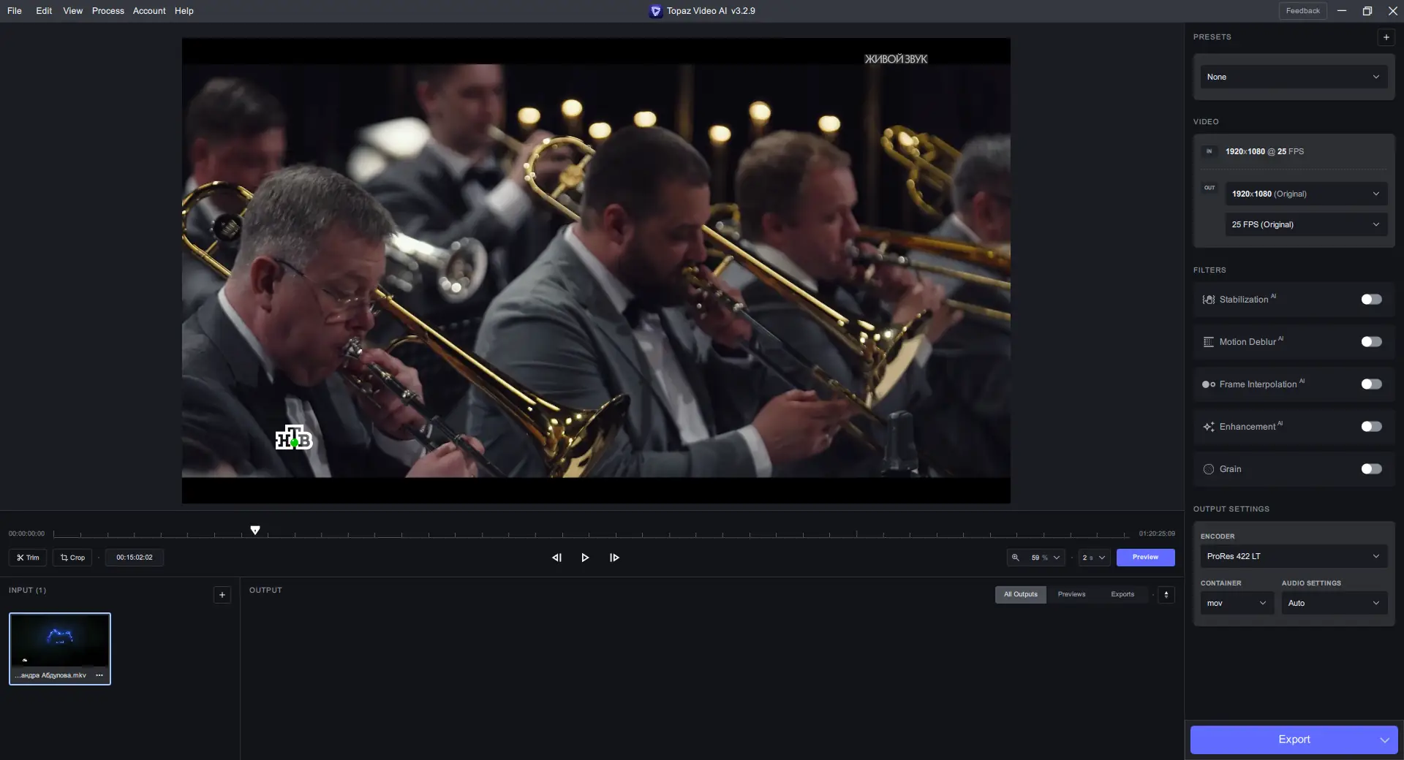This screenshot has width=1404, height=760.
Task: Switch to All Outputs tab
Action: coord(1021,595)
